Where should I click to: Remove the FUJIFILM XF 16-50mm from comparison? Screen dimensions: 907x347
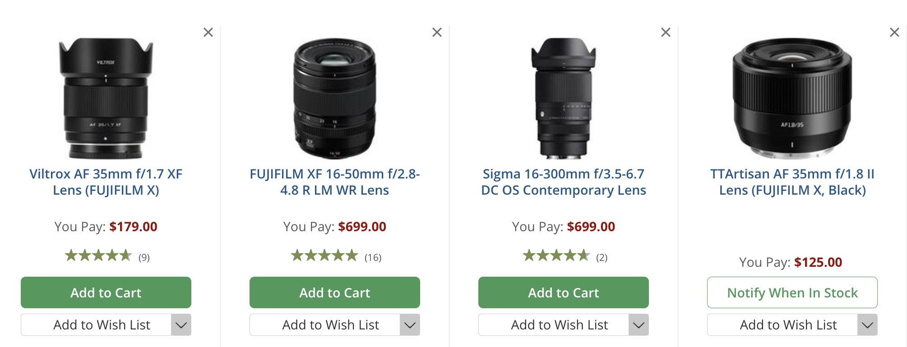tap(437, 32)
